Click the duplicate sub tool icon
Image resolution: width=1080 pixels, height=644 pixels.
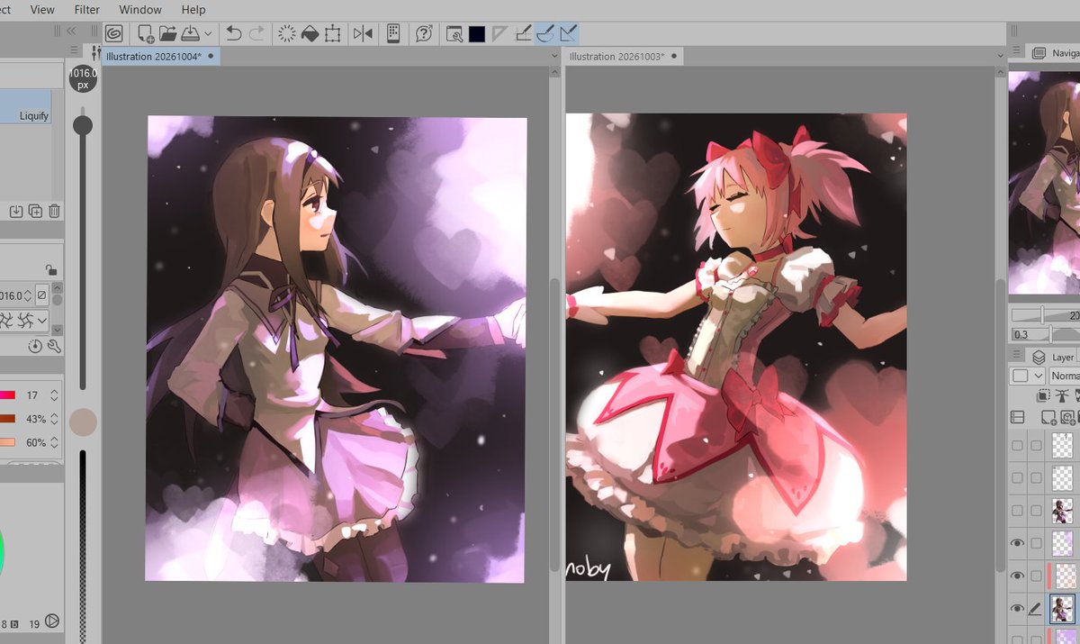(35, 211)
